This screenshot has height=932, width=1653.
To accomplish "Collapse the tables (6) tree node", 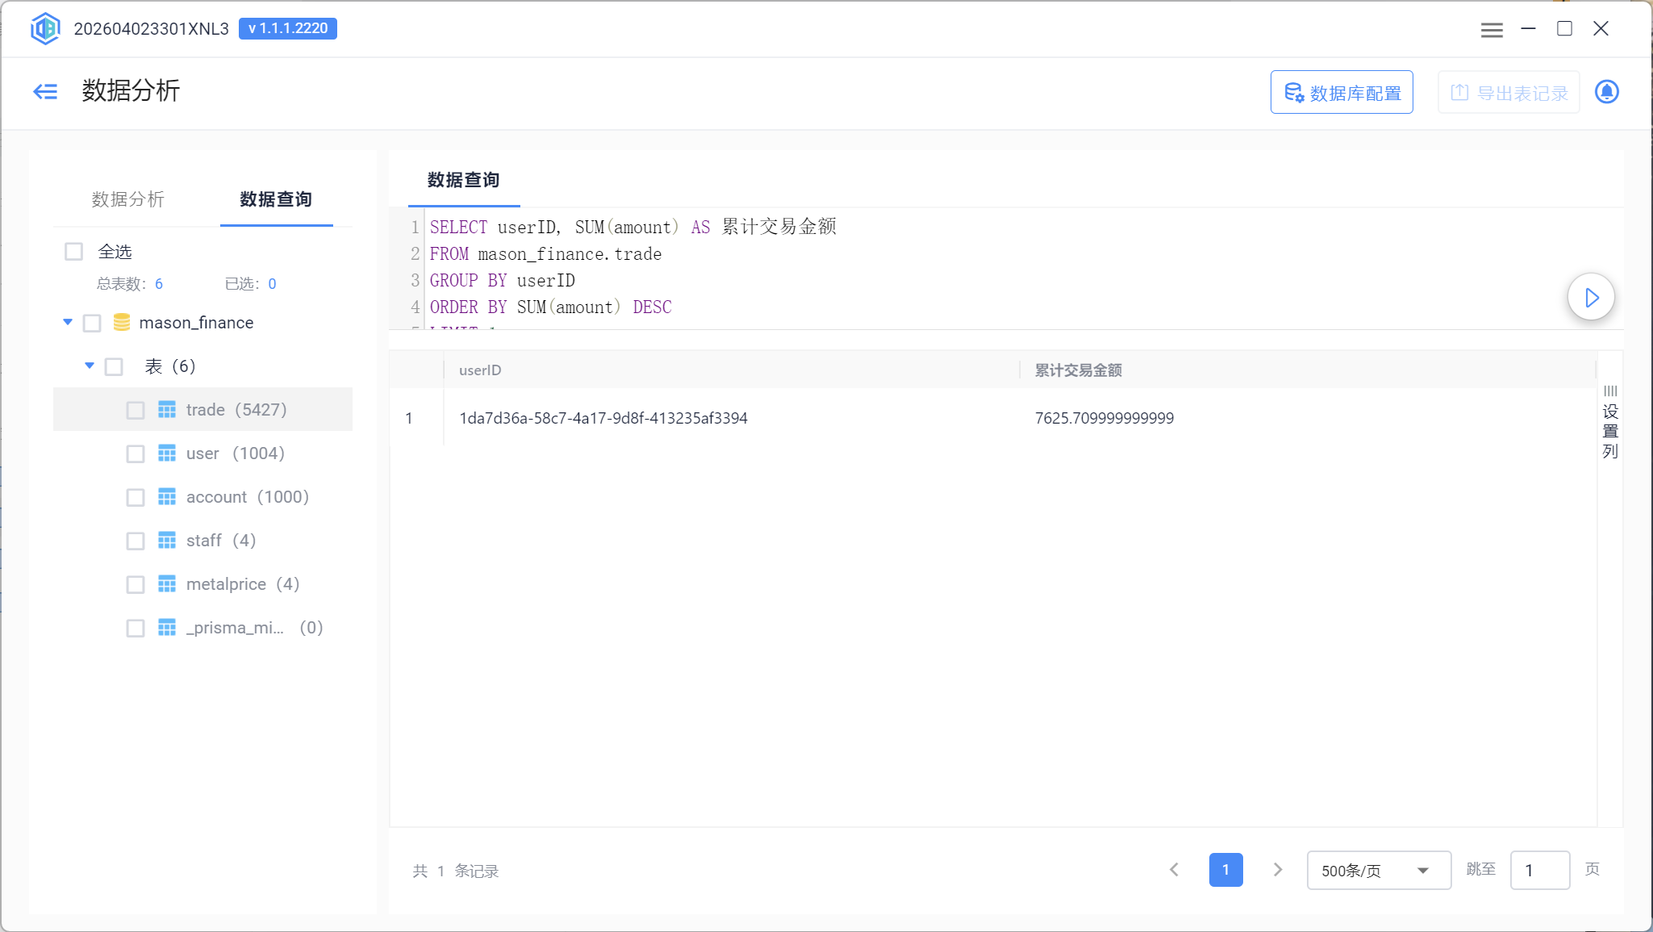I will pos(90,366).
